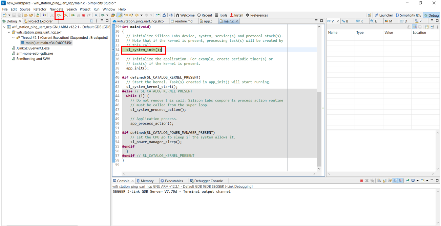Screen dimensions: 441x226
Task: Click the editor's vertical scrollbar thumb
Action: tap(319, 129)
